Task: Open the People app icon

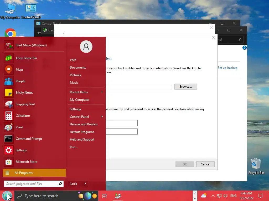Action: click(x=9, y=81)
